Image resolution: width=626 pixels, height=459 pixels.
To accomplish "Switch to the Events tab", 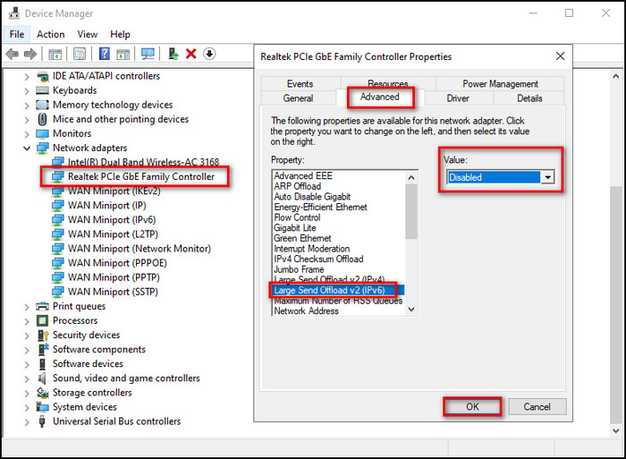I will click(x=300, y=83).
